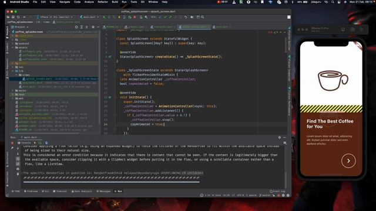Hot restart from Run console toolbar
The height and width of the screenshot is (211, 376).
(40, 143)
